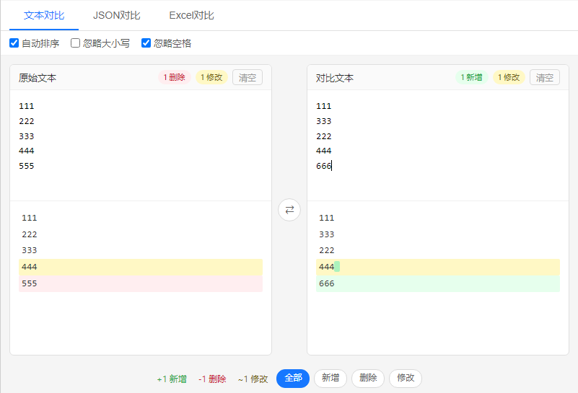The width and height of the screenshot is (578, 393).
Task: Click the 1 修改 badge in 对比文本 header
Action: click(509, 77)
